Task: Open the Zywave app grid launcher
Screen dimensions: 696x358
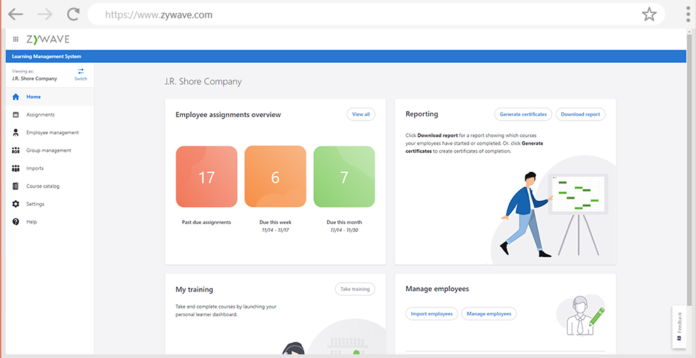Action: pyautogui.click(x=15, y=39)
